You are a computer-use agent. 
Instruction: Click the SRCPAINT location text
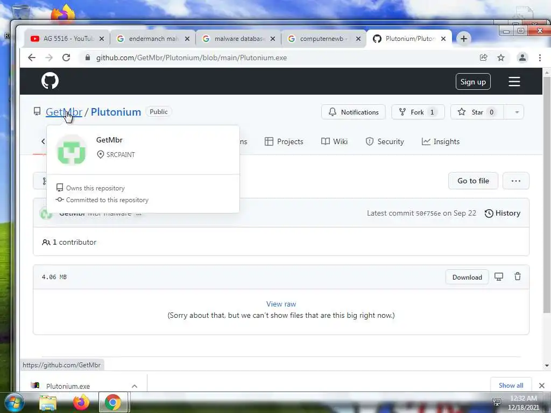pos(121,154)
